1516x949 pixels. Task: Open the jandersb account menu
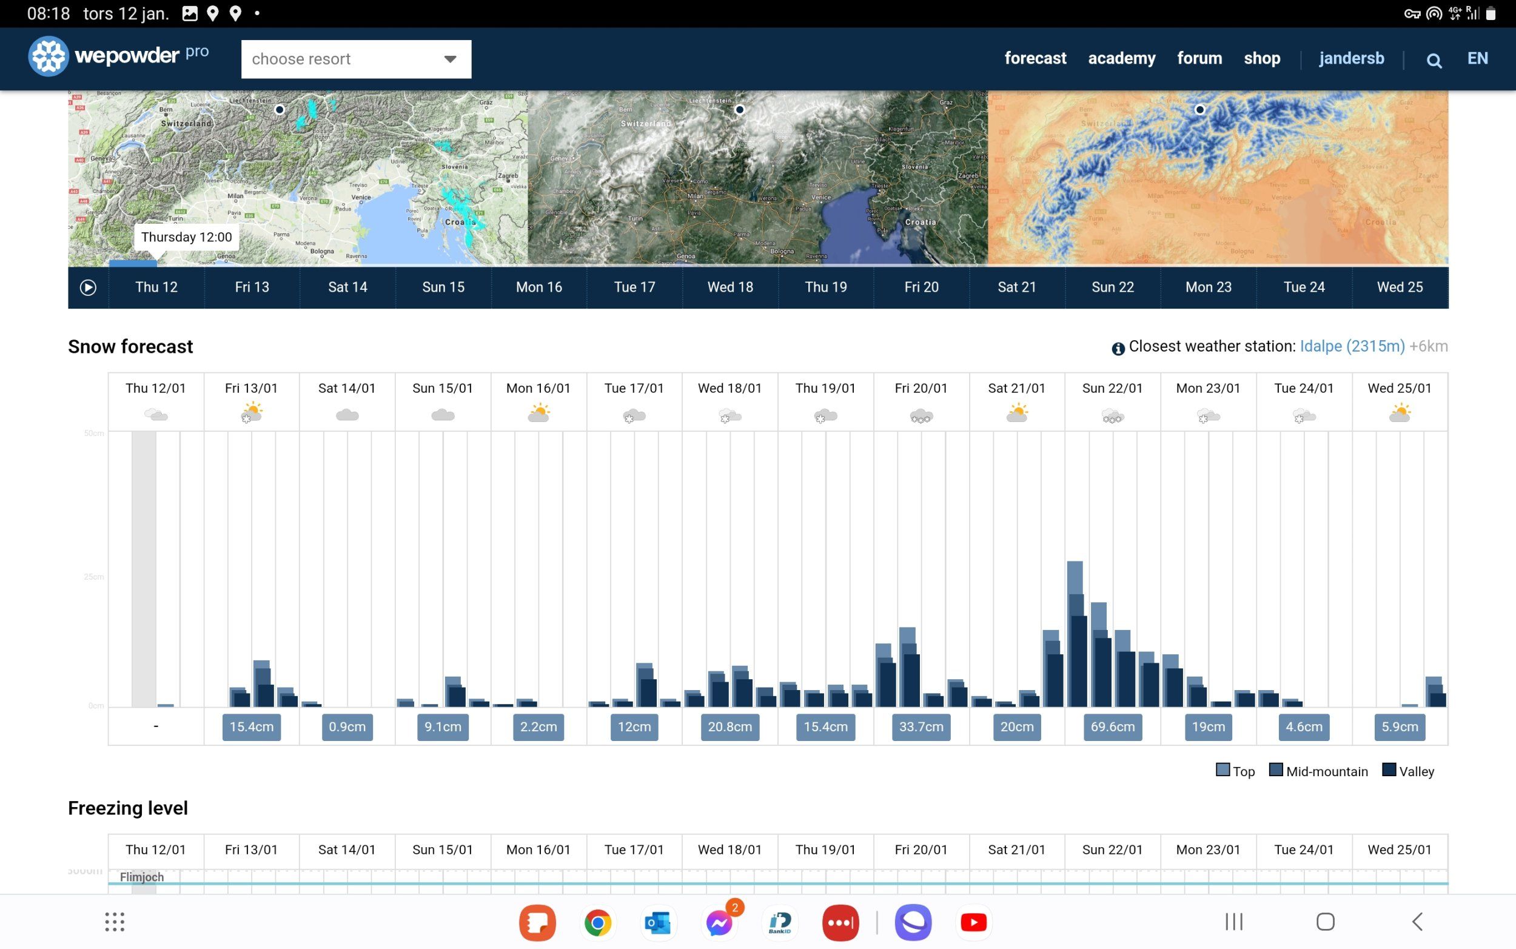[x=1351, y=58]
